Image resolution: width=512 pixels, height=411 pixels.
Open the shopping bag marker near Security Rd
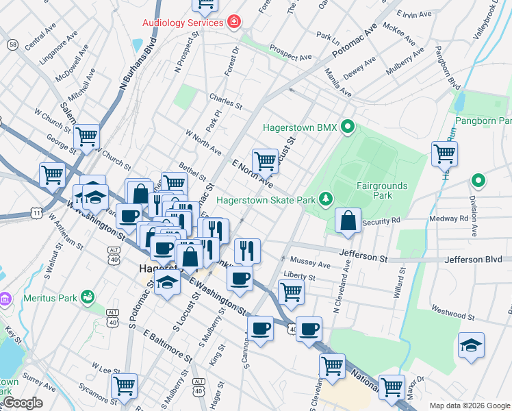(x=348, y=221)
